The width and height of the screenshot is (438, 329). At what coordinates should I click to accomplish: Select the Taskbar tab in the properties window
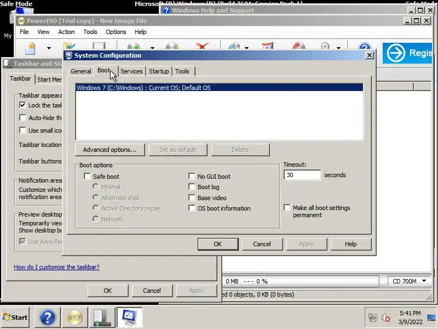point(20,78)
